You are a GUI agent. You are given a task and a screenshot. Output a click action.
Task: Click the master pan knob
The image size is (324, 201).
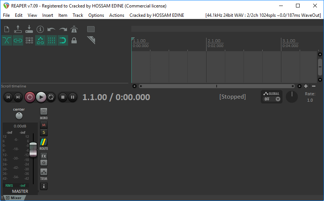pyautogui.click(x=19, y=116)
